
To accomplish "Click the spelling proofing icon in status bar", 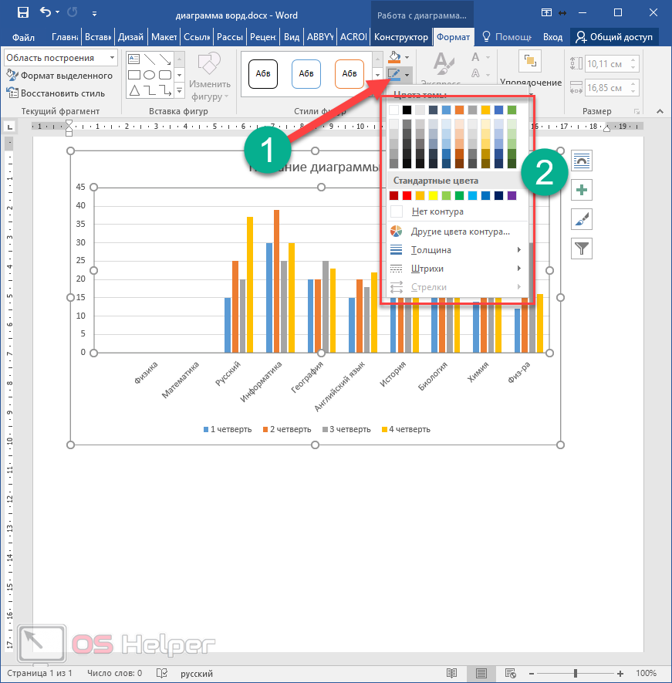I will click(x=162, y=673).
